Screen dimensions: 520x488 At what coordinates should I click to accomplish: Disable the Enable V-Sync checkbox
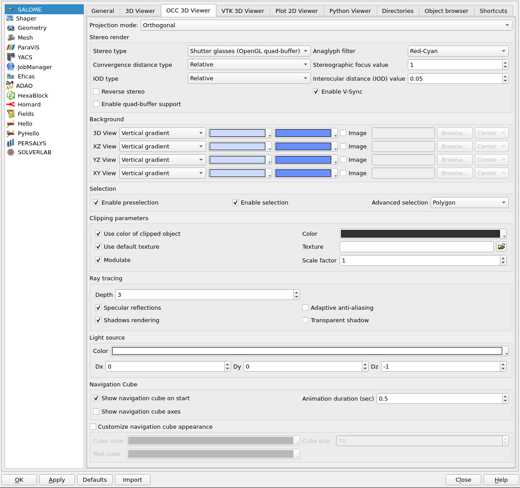(x=316, y=92)
